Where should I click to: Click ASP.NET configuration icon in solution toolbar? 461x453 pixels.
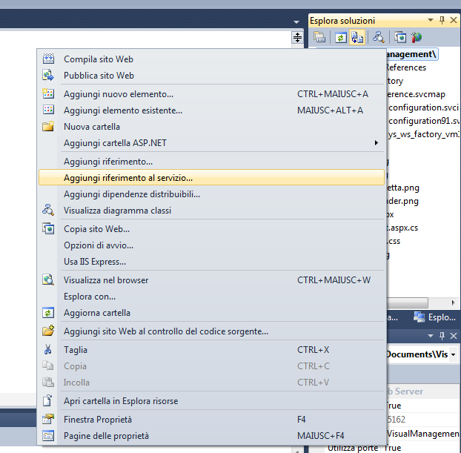click(x=417, y=37)
